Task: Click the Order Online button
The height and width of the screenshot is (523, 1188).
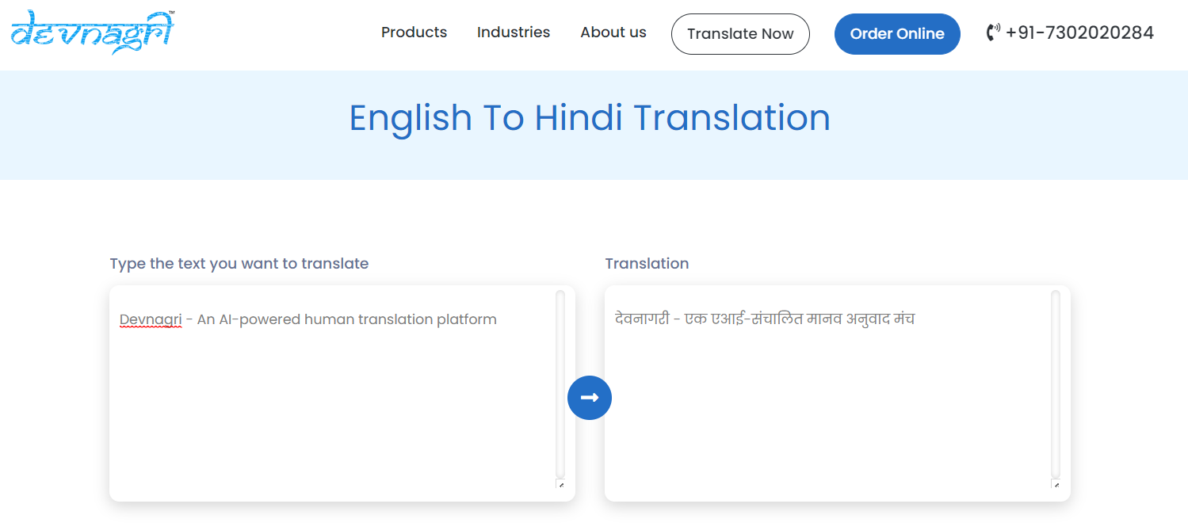Action: pos(896,34)
